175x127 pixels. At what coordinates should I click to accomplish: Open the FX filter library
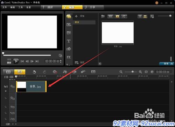pyautogui.click(x=69, y=57)
